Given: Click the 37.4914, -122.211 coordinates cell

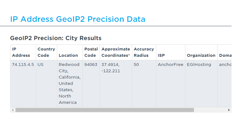Looking at the screenshot, I should click(116, 84).
